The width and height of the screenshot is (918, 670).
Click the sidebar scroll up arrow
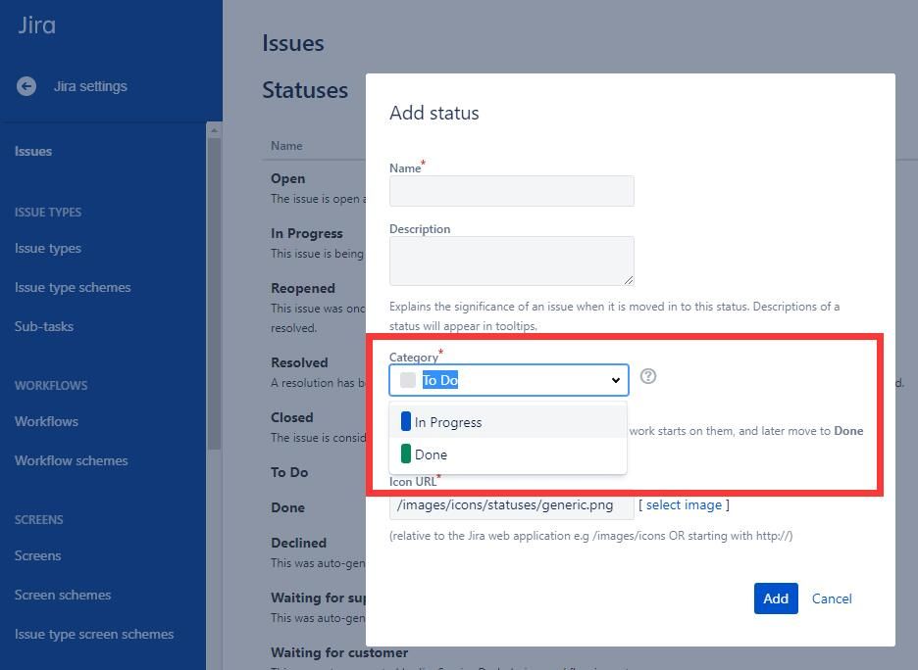click(214, 130)
